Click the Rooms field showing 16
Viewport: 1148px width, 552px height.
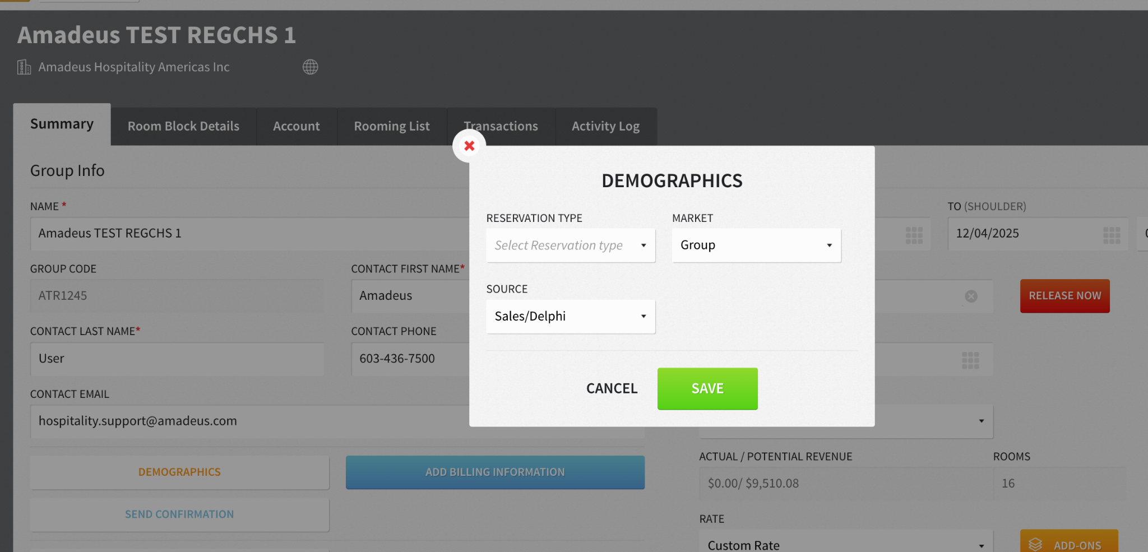click(1059, 484)
